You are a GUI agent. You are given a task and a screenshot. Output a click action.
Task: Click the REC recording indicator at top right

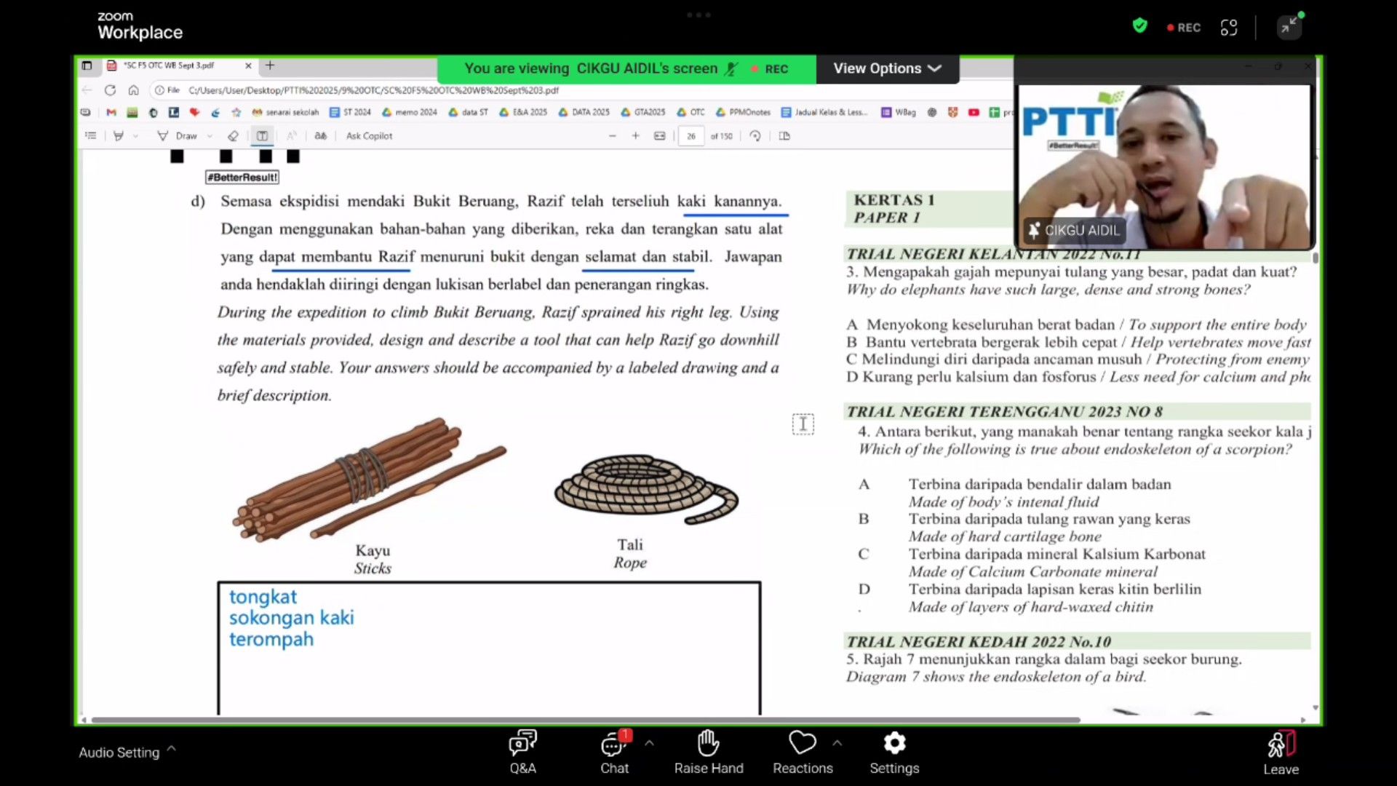coord(1183,28)
